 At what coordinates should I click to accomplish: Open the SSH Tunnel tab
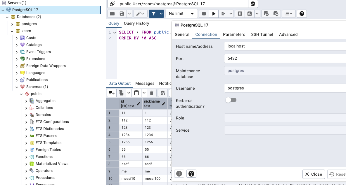[x=262, y=34]
